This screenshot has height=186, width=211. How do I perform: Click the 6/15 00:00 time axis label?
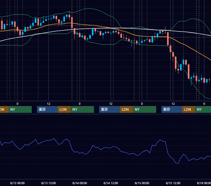[x=142, y=183]
